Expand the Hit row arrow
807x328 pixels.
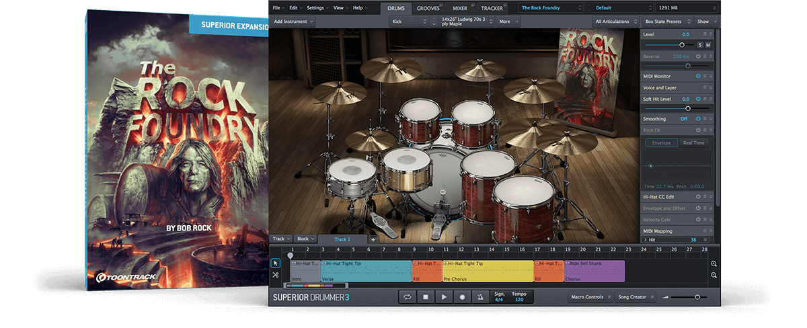[x=646, y=239]
